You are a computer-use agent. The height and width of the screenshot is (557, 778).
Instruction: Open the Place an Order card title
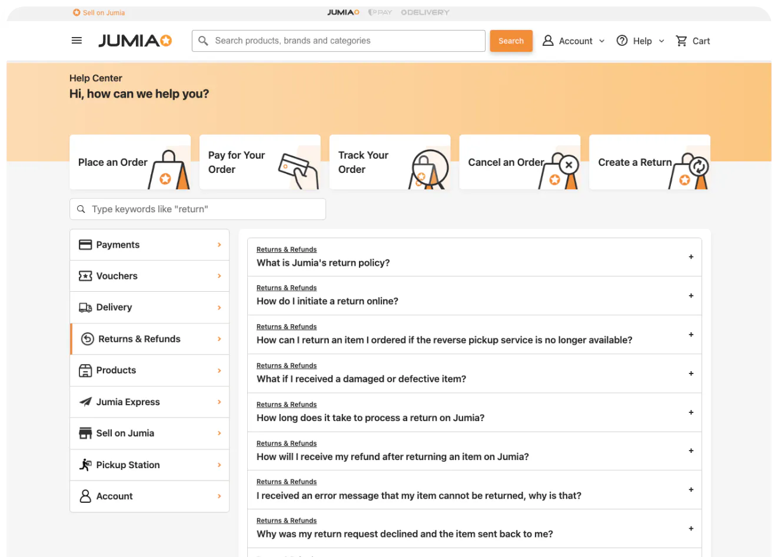point(113,162)
